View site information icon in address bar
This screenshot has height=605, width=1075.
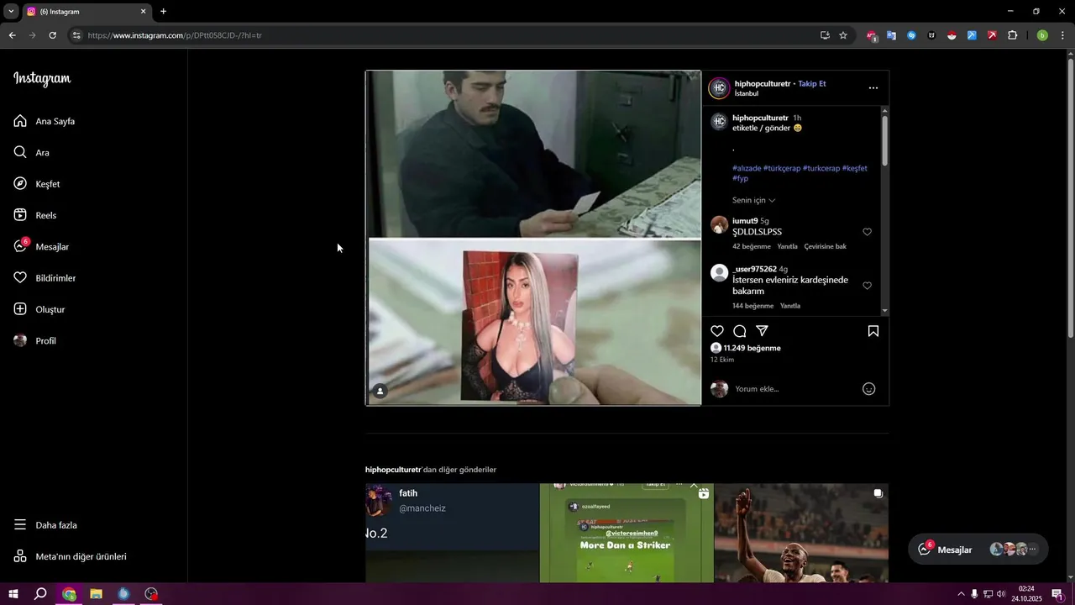pos(76,35)
